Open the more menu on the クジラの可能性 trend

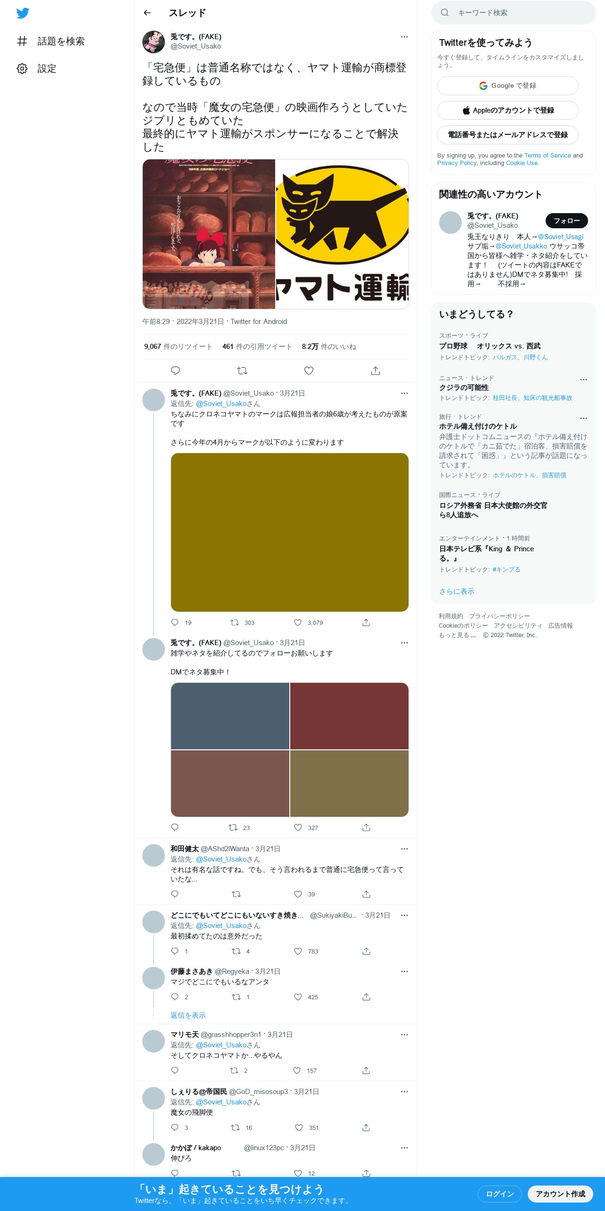(583, 380)
